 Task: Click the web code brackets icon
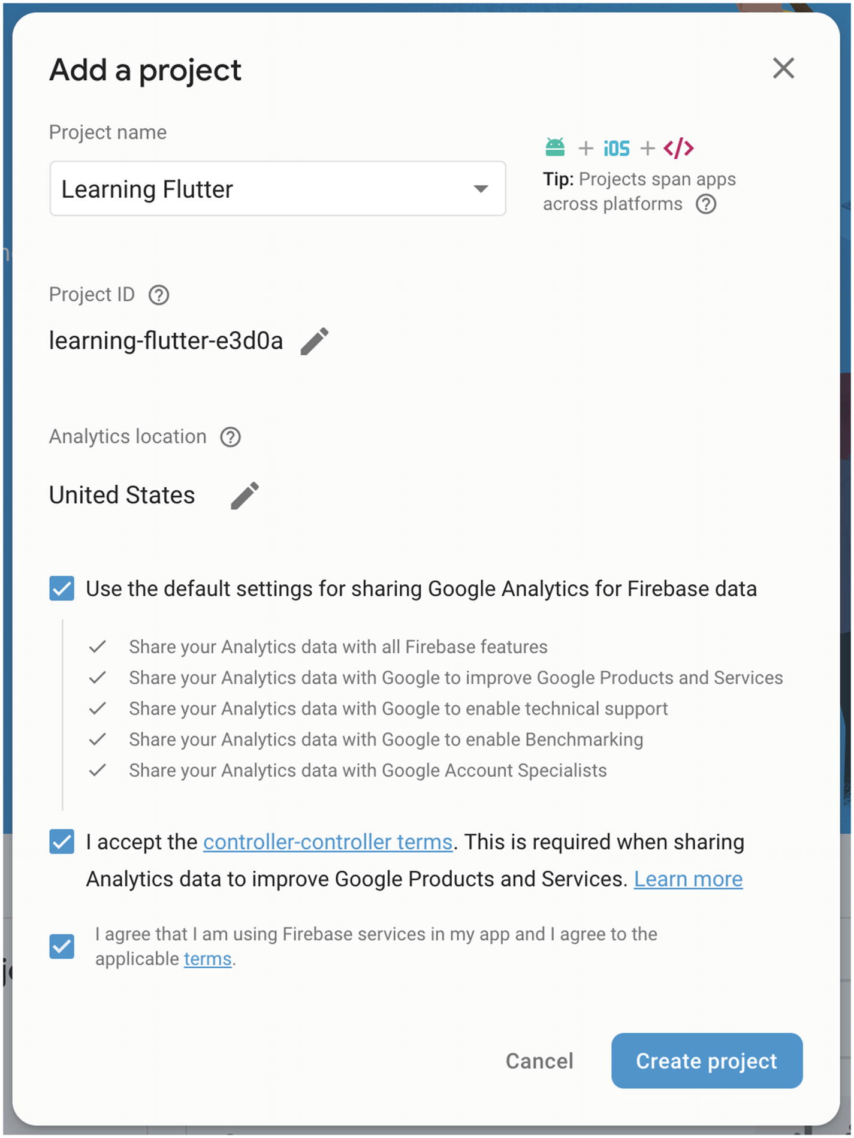[x=678, y=148]
